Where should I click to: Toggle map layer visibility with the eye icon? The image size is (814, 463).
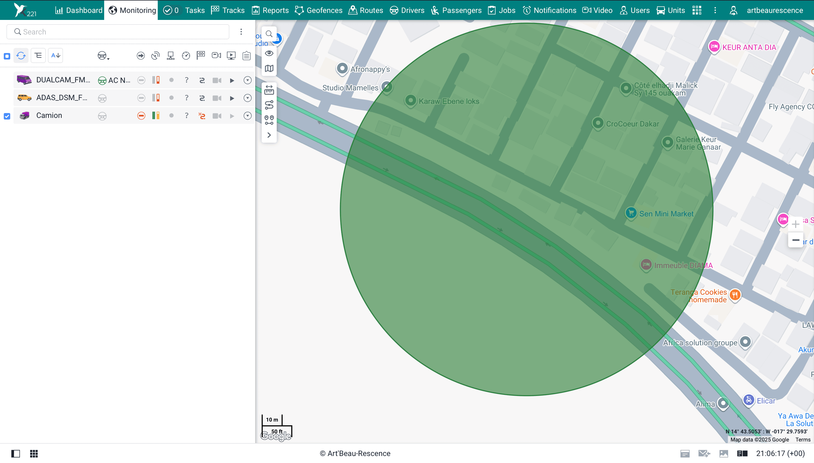tap(269, 53)
